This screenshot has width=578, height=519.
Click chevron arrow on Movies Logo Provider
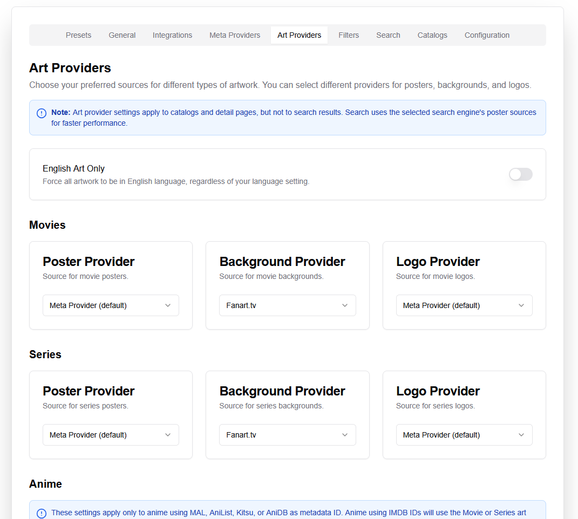point(521,305)
